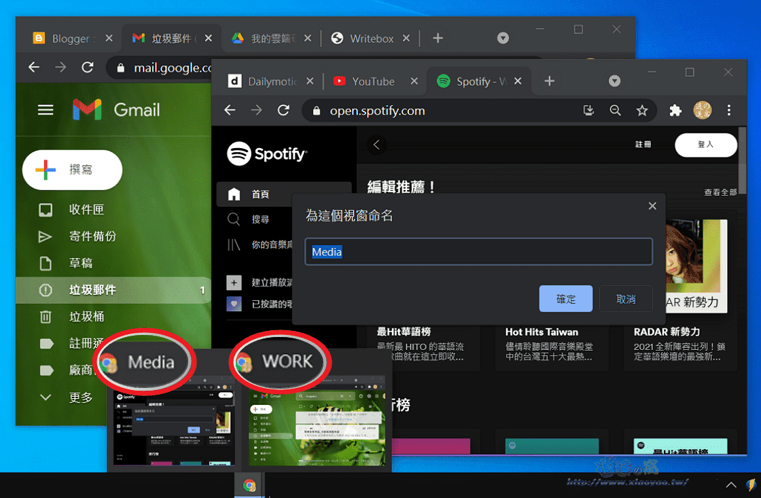Close the Google Drive tab
Viewport: 761px width, 498px height.
[x=308, y=38]
